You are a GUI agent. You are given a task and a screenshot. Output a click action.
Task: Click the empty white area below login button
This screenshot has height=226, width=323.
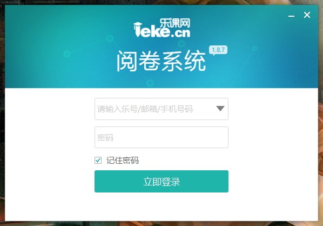coord(161,206)
